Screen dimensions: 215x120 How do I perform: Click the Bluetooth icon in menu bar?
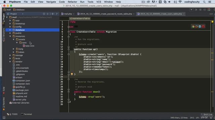click(x=175, y=2)
